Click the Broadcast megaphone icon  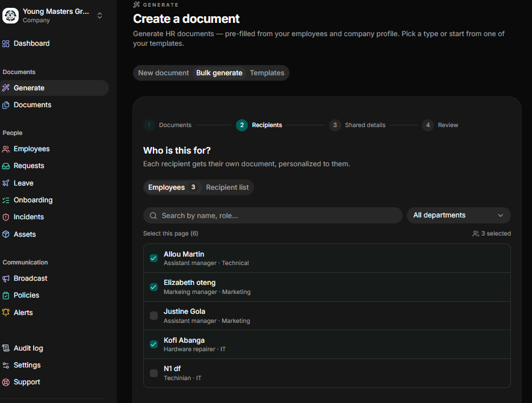pos(6,278)
